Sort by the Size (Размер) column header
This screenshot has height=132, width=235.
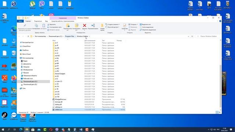coord(119,41)
